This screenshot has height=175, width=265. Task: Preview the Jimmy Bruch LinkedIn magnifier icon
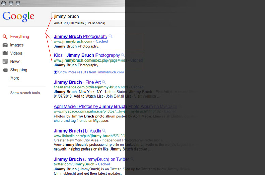[104, 130]
